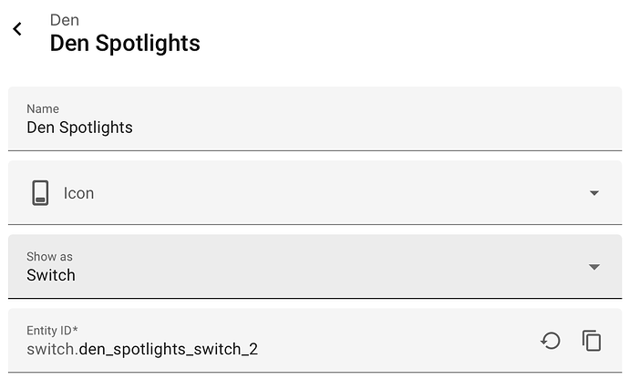Click the "Name" field label
Screen dimensions: 629x379
[43, 109]
